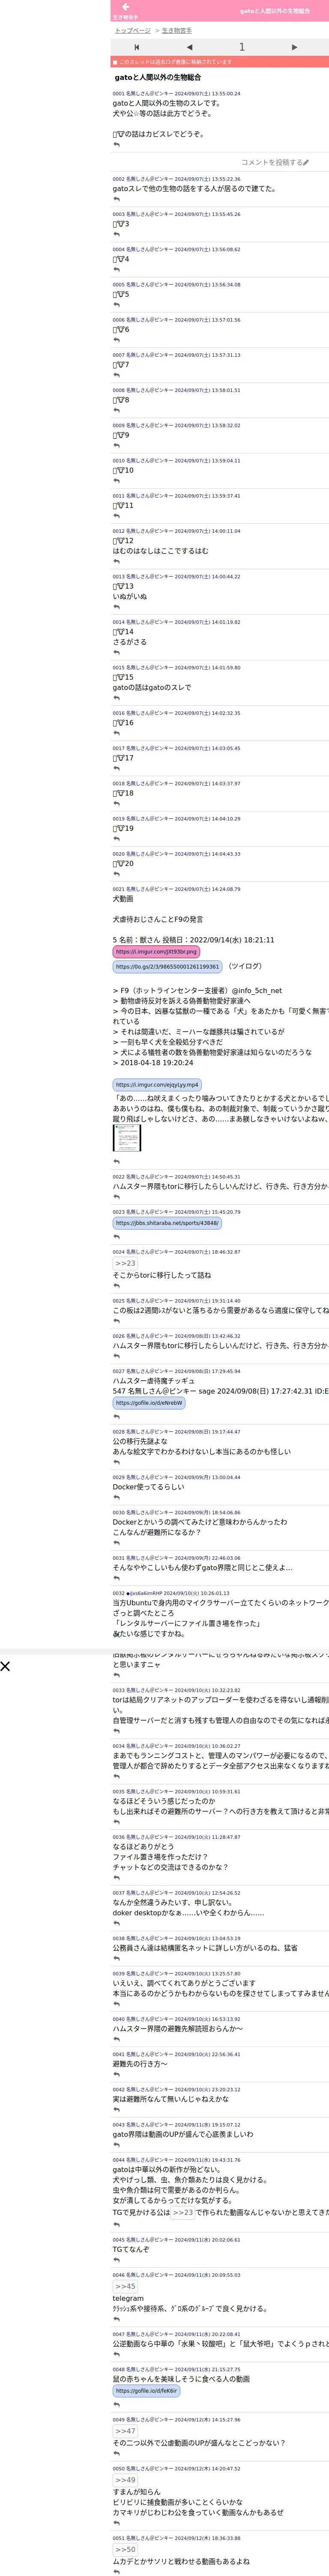This screenshot has height=2576, width=329.
Task: Reply to post 0003 arrow icon
Action: click(117, 235)
